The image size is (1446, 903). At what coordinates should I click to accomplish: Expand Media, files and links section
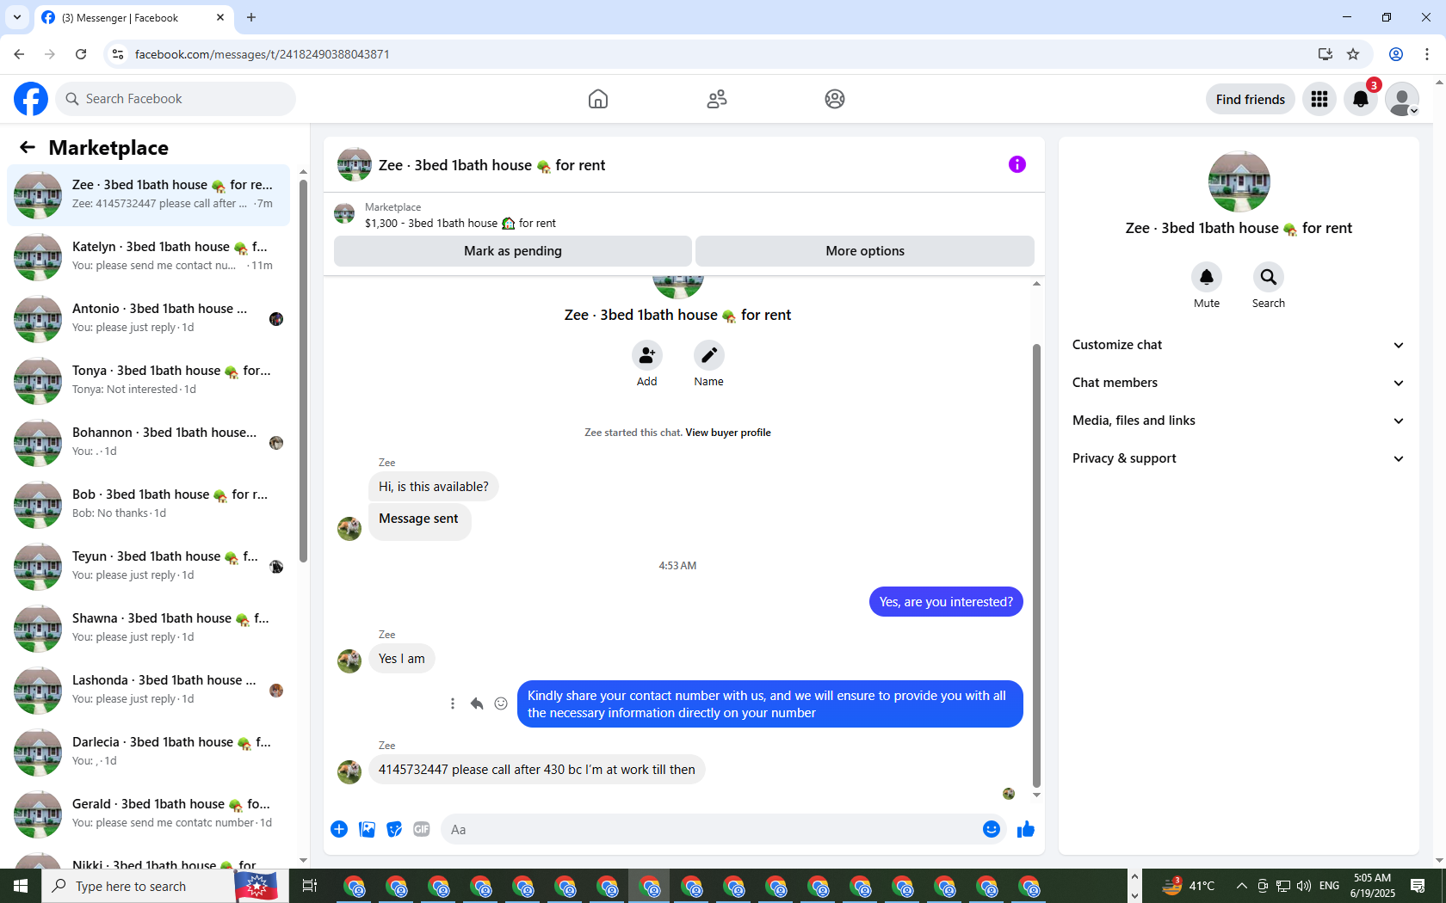click(x=1239, y=421)
